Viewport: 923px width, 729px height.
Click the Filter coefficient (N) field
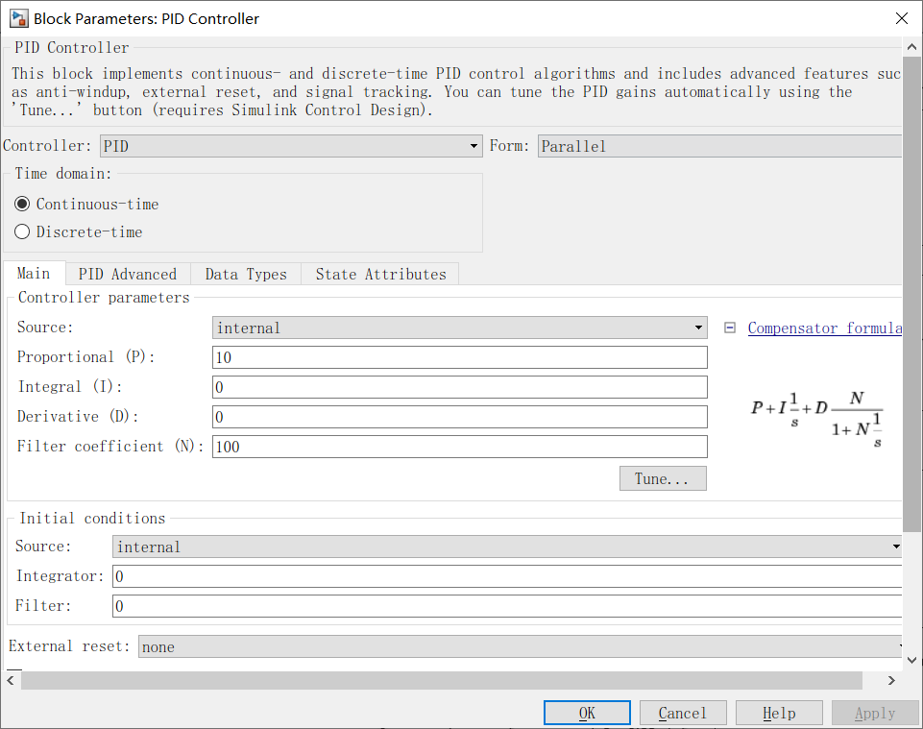pos(460,447)
